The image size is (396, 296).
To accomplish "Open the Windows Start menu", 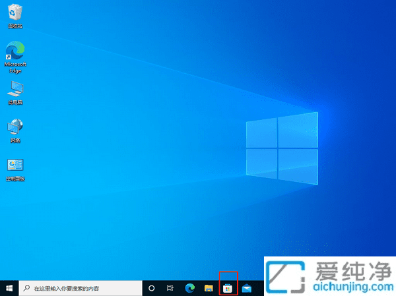I will 9,288.
